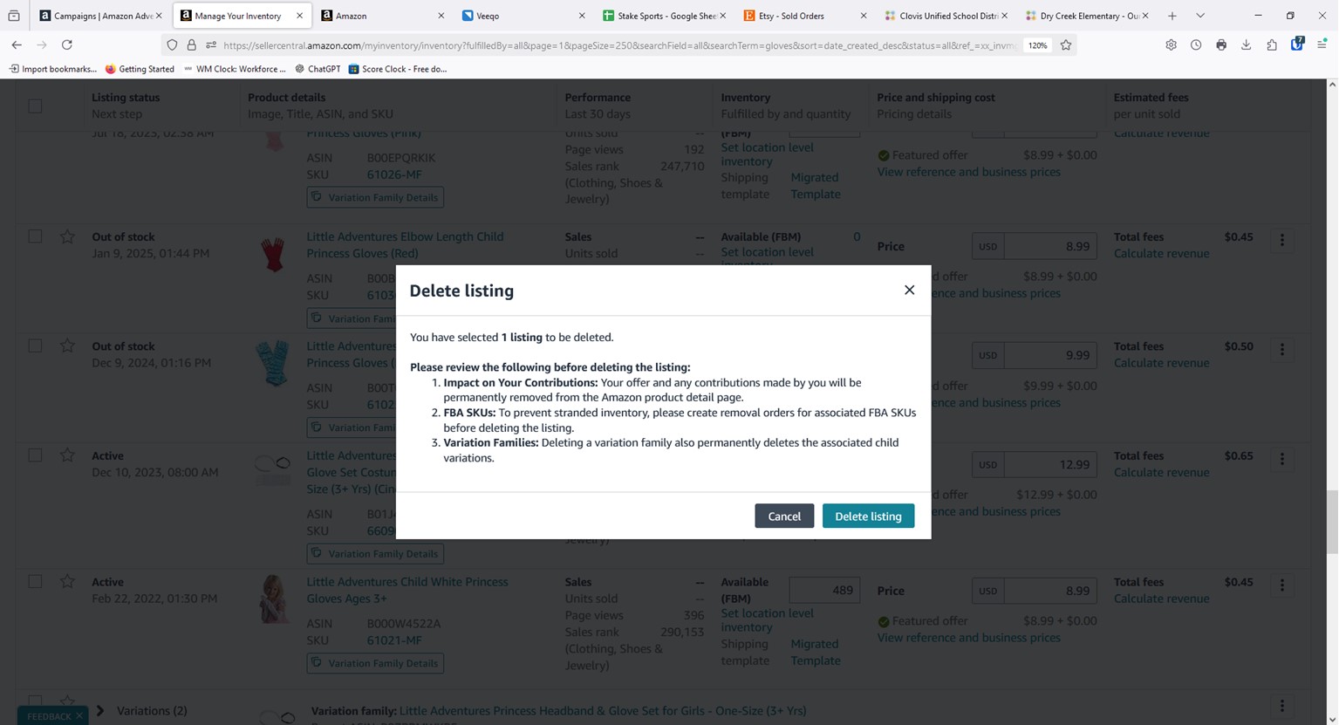Open kebab menu for $9.99 listing row

(x=1281, y=349)
